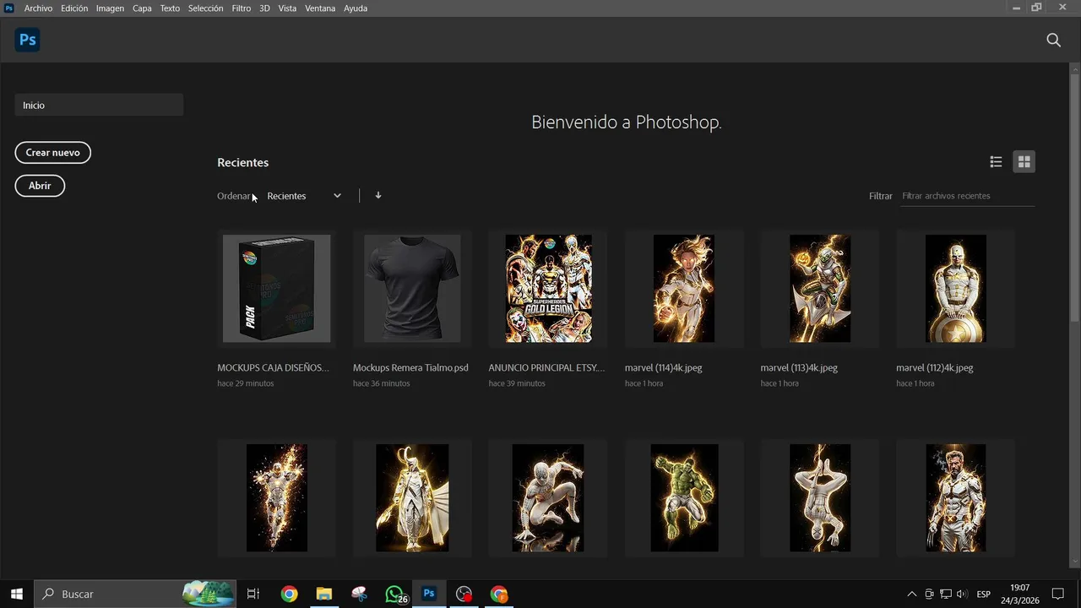
Task: Open the Imagen menu
Action: click(110, 8)
